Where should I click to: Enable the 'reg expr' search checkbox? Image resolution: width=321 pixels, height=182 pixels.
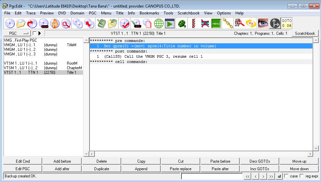point(302,176)
